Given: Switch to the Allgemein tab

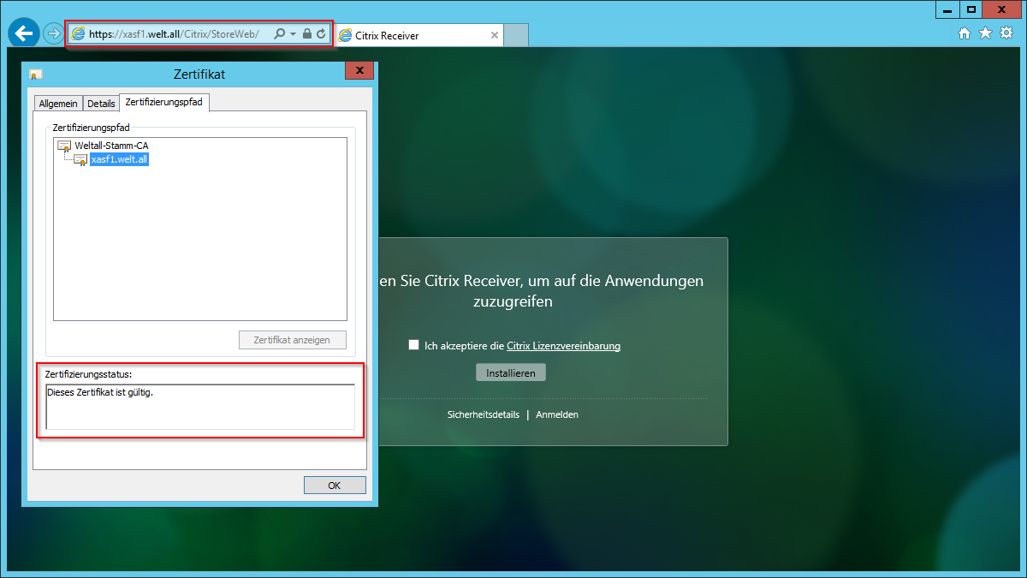Looking at the screenshot, I should coord(58,104).
